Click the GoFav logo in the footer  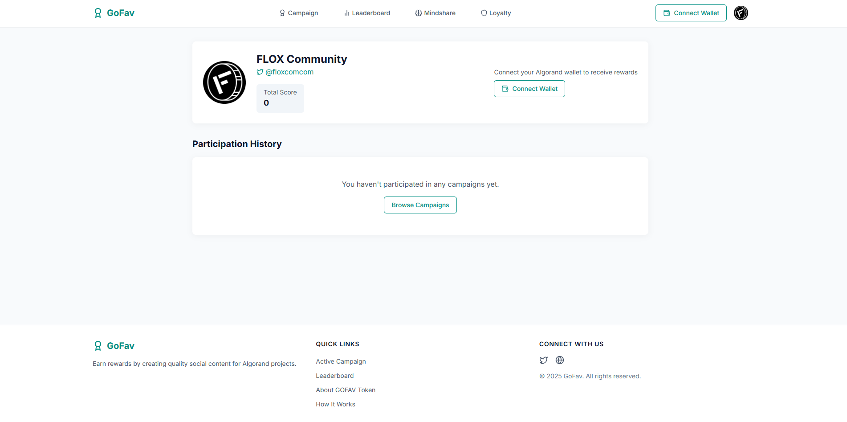114,346
